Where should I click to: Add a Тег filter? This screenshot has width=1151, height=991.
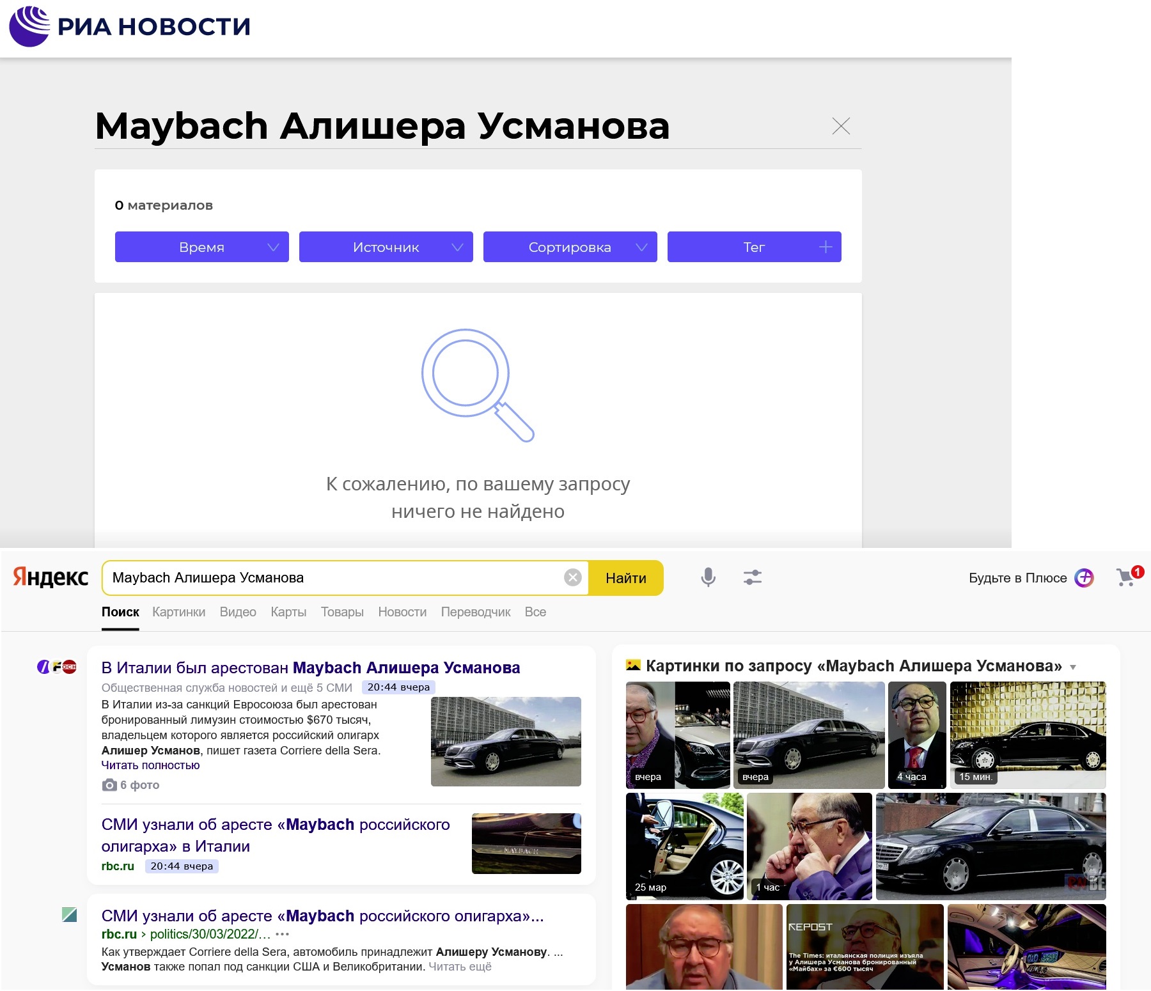pyautogui.click(x=755, y=247)
